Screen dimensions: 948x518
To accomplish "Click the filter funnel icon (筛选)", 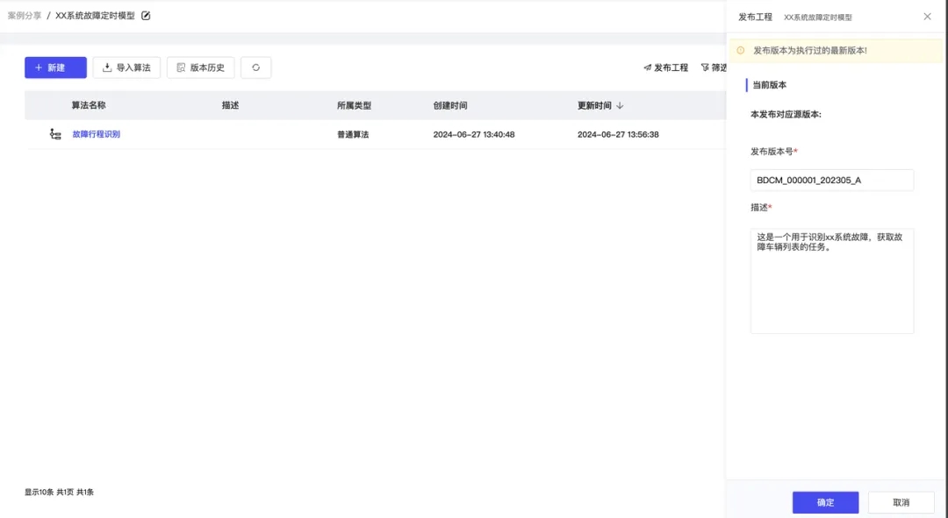I will [705, 67].
